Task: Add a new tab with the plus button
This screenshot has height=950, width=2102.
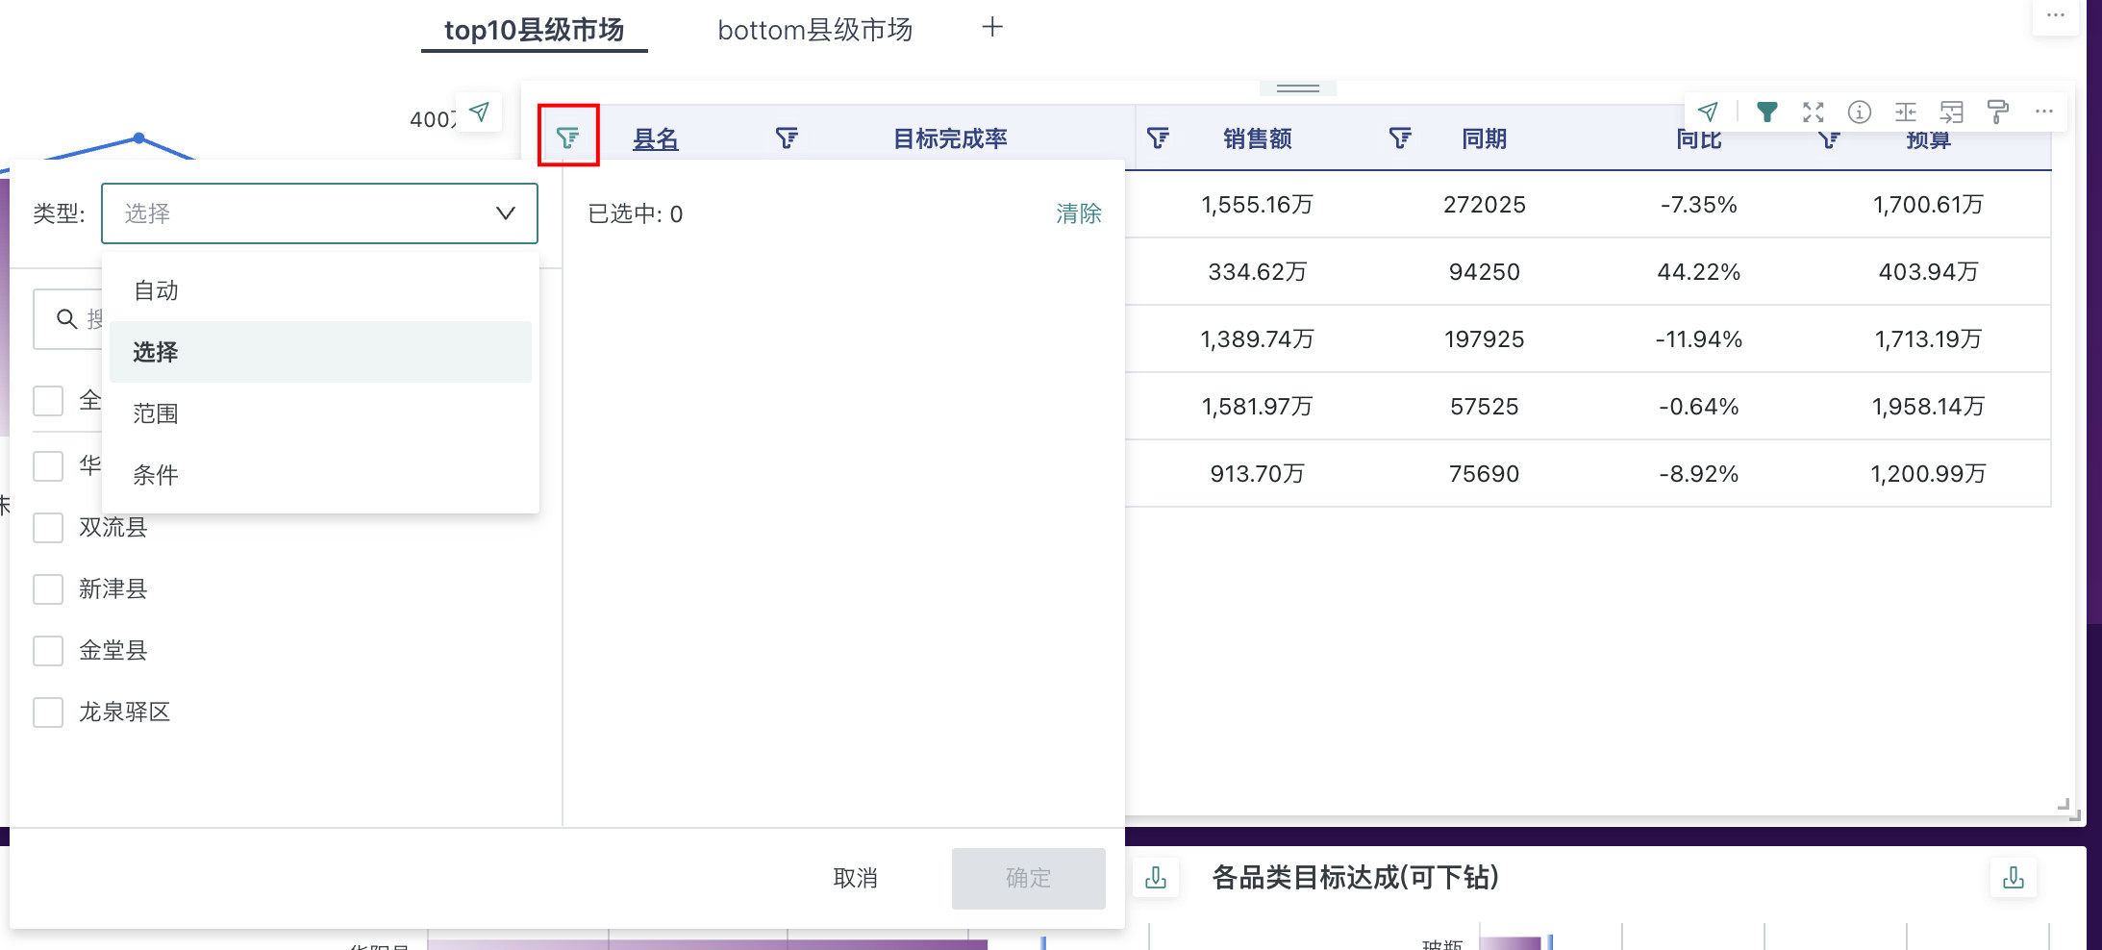Action: point(992,28)
